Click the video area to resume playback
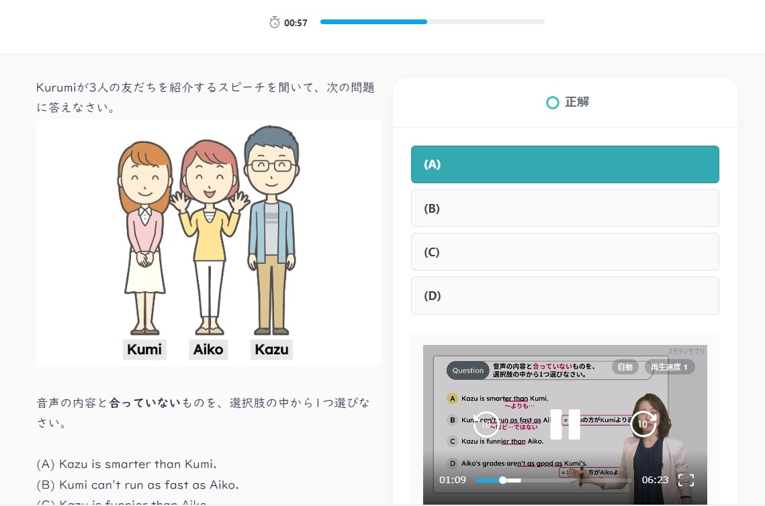 (565, 425)
